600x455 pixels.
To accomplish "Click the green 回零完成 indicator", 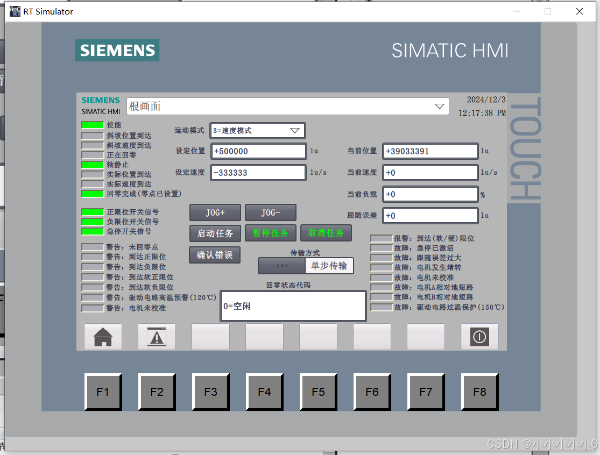I will click(x=93, y=194).
